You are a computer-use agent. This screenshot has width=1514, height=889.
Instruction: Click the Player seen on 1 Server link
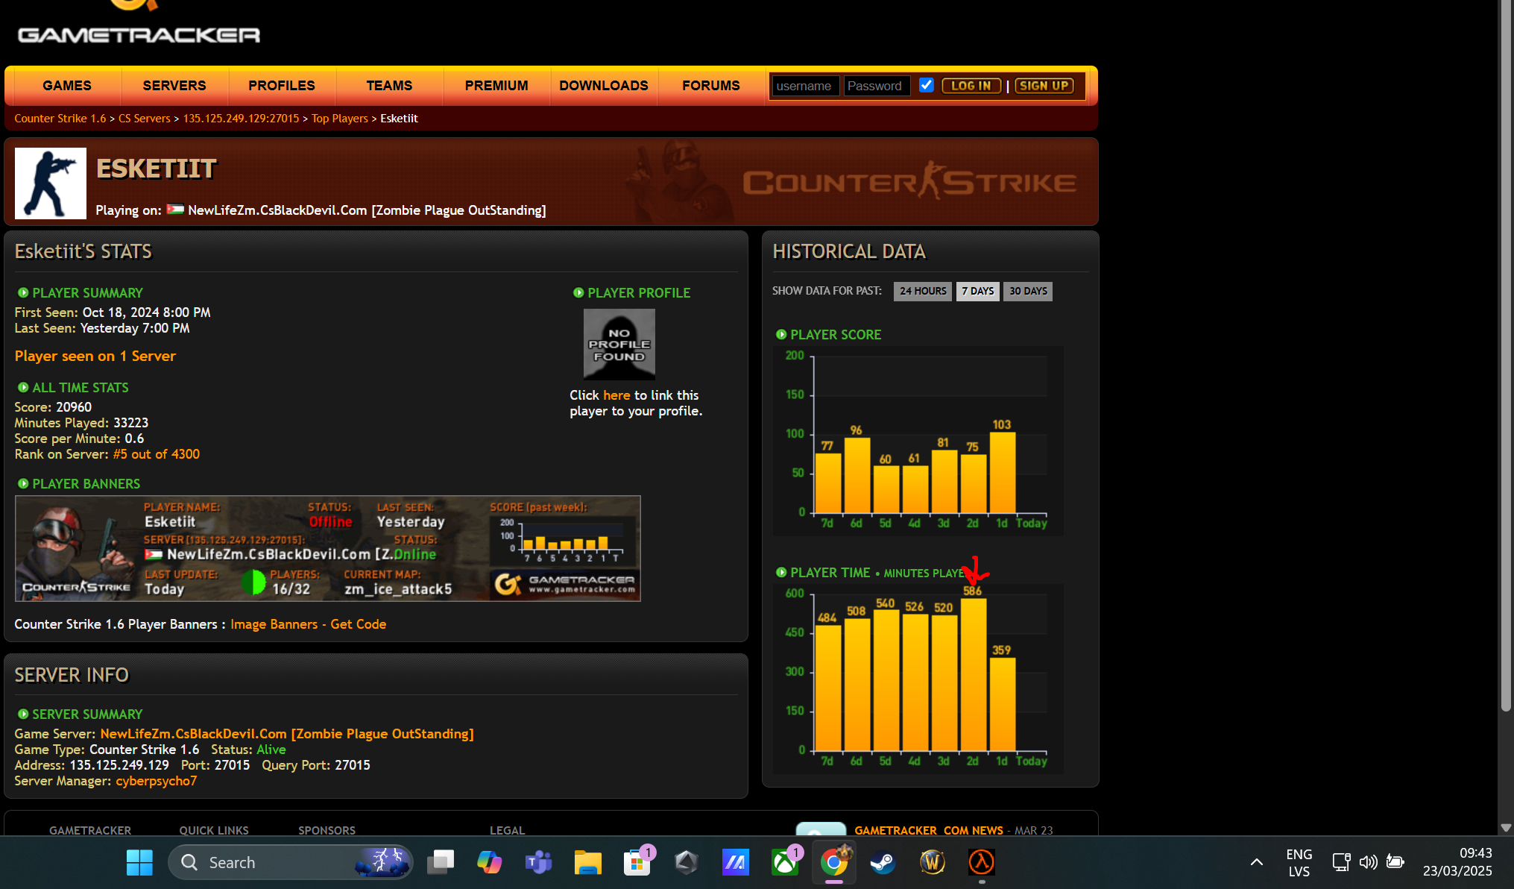tap(95, 356)
